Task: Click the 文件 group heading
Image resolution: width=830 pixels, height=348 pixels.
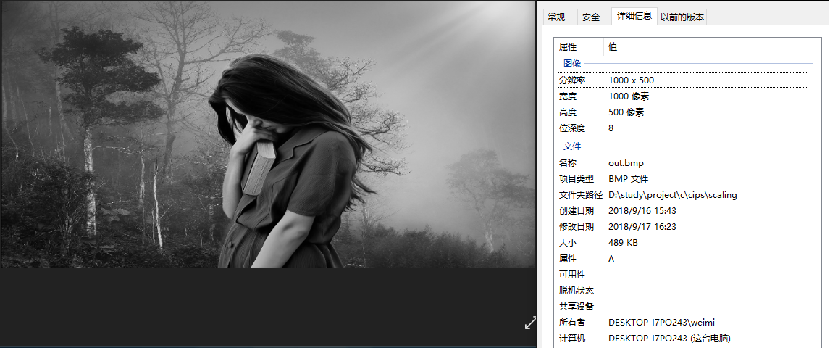Action: pos(571,146)
